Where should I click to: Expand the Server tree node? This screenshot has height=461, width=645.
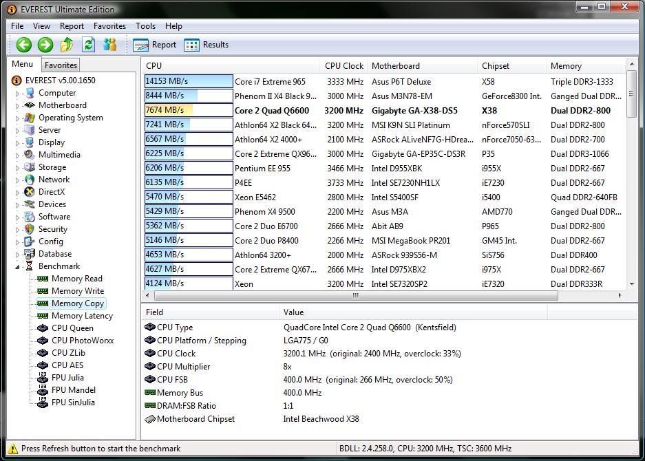point(17,131)
